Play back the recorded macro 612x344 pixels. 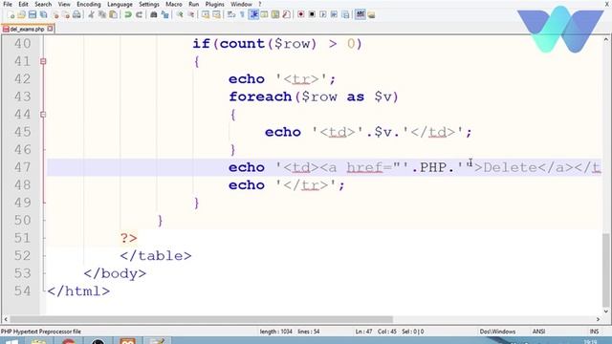[x=323, y=15]
